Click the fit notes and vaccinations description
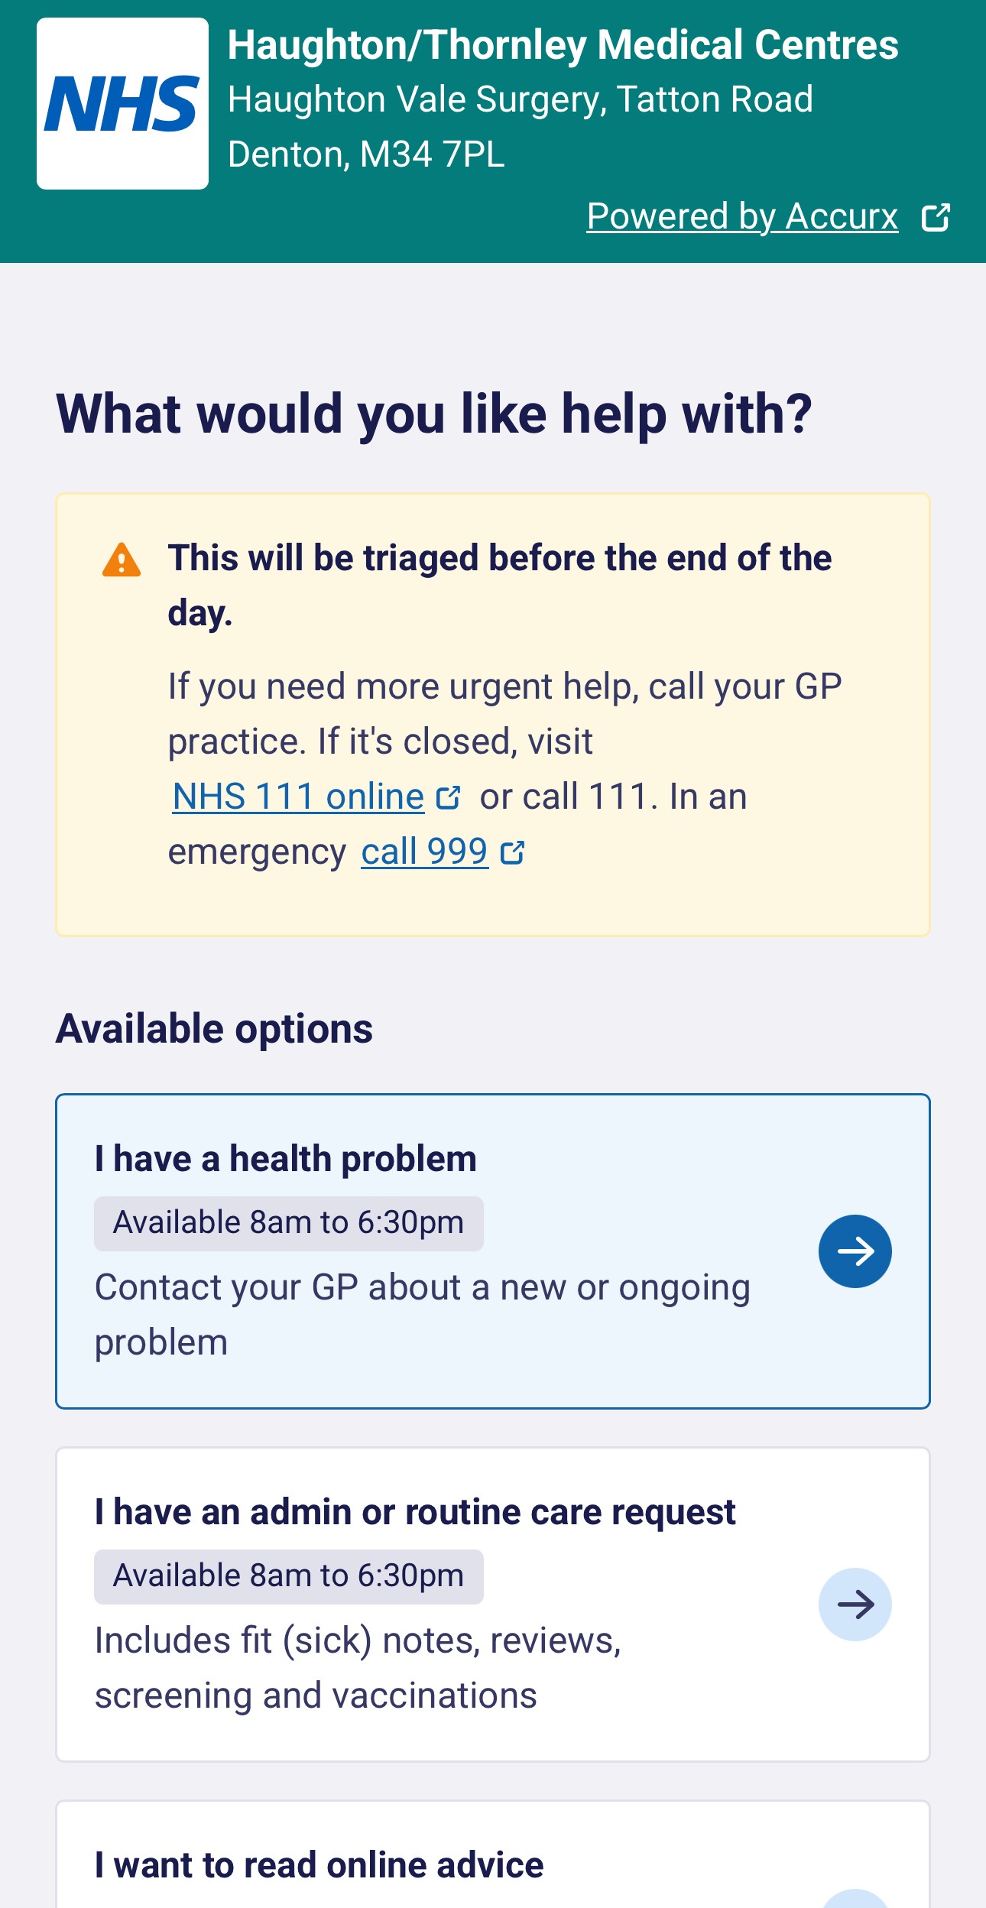Screen dimensions: 986x1908 point(358,1668)
